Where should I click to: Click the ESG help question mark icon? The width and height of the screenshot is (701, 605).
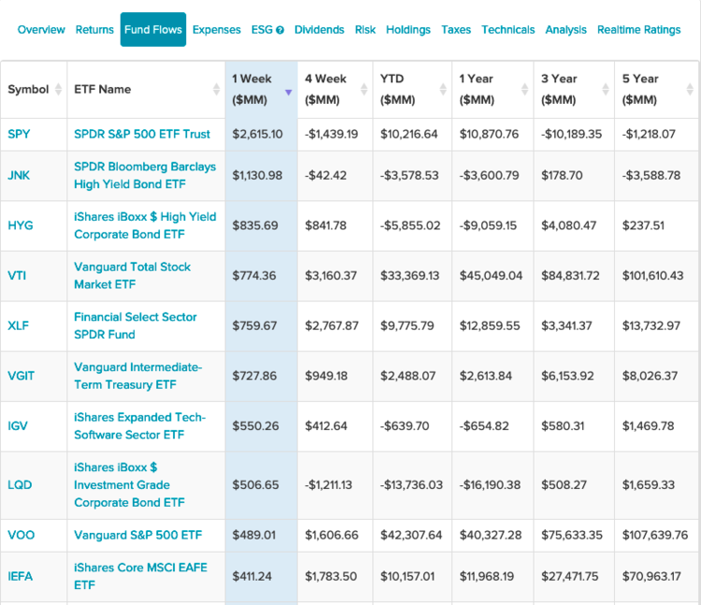coord(280,30)
